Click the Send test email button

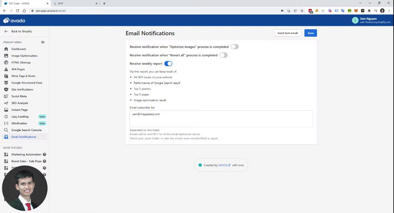point(287,33)
